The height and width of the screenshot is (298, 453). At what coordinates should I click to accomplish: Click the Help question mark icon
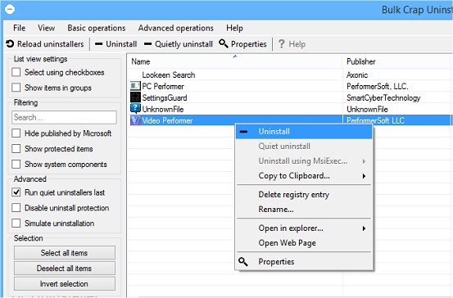point(281,44)
